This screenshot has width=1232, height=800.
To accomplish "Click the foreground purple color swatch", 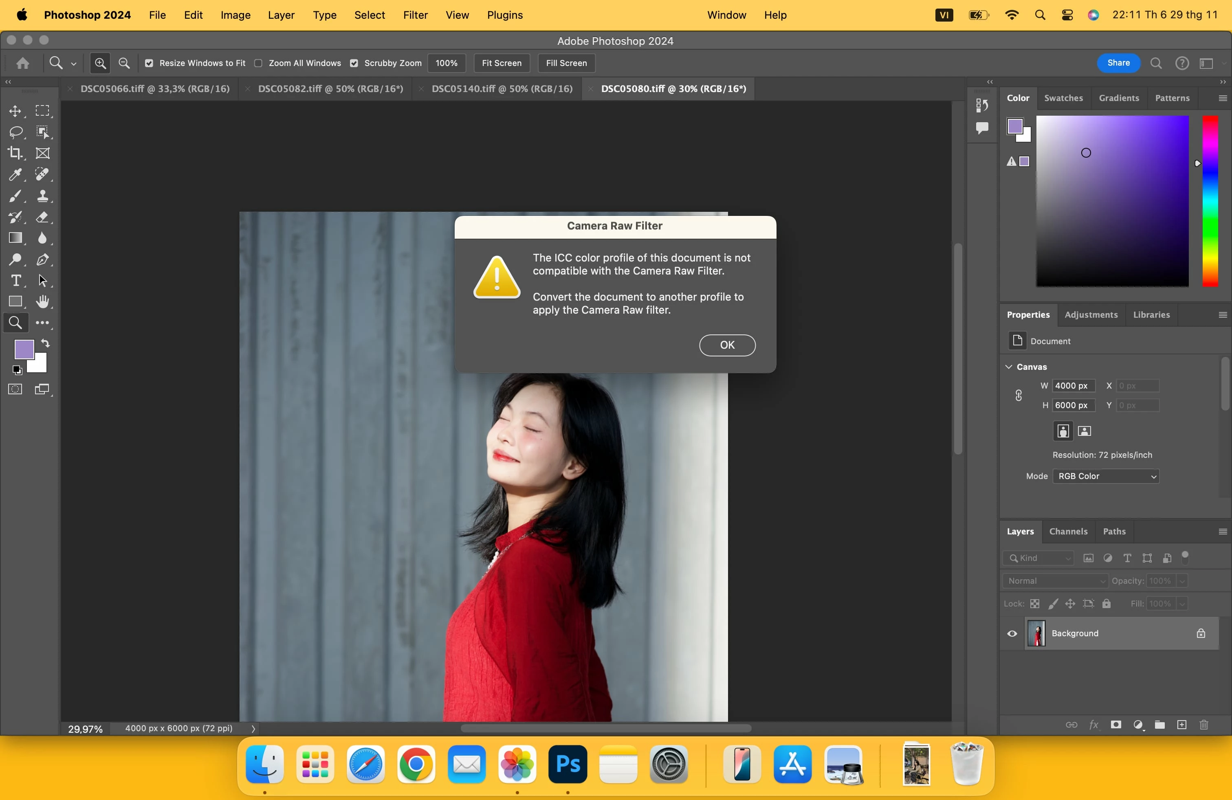I will point(24,349).
